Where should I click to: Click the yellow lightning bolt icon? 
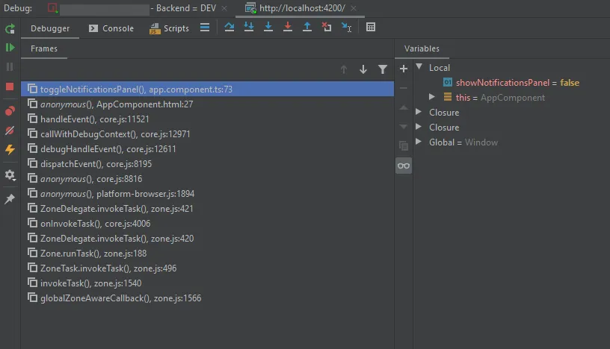click(x=10, y=149)
